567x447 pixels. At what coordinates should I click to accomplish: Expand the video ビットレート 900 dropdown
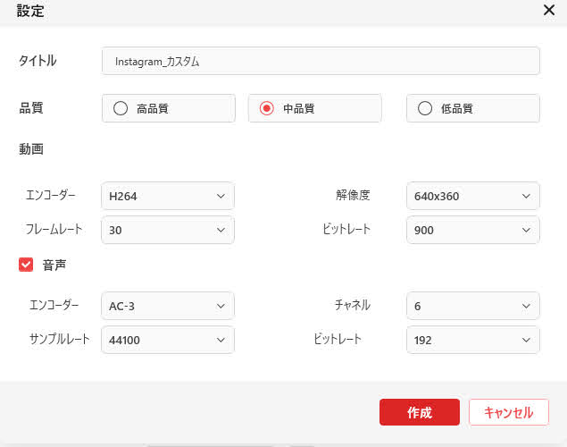coord(473,230)
